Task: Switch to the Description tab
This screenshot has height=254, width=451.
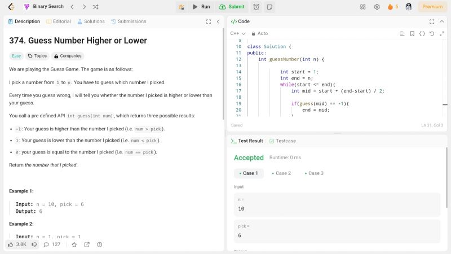Action: click(24, 21)
